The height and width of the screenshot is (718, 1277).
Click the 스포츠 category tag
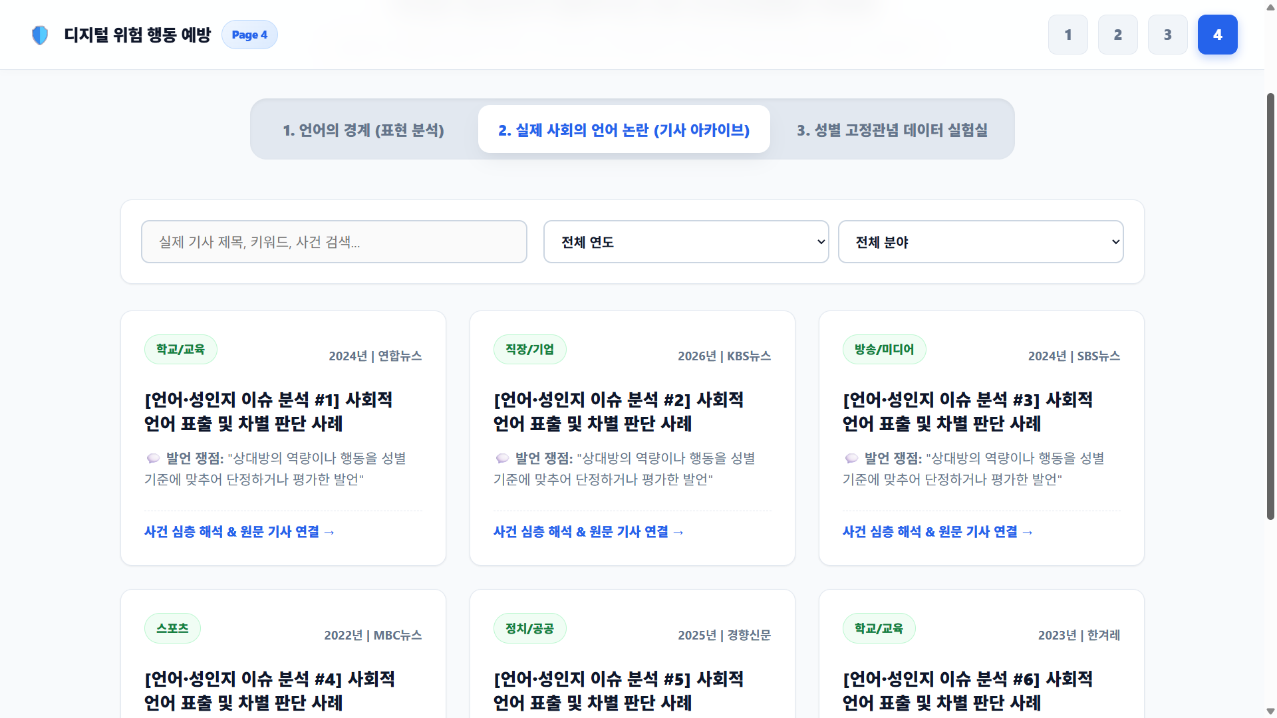(x=172, y=628)
